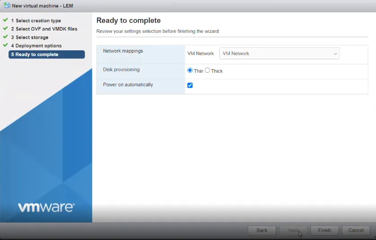This screenshot has height=240, width=376.
Task: Click the New virtual machine - LEM title
Action: coord(42,6)
